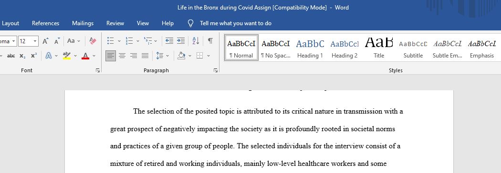Open shading color dropdown arrow
501x173 pixels.
click(190, 56)
